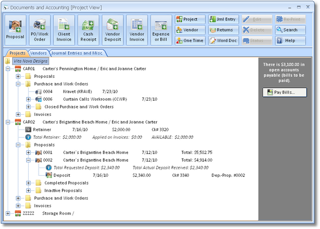Screen dimensions: 320x229
Task: Select purchase order 0004 Kravet (KRAVE)
Action: 77,92
